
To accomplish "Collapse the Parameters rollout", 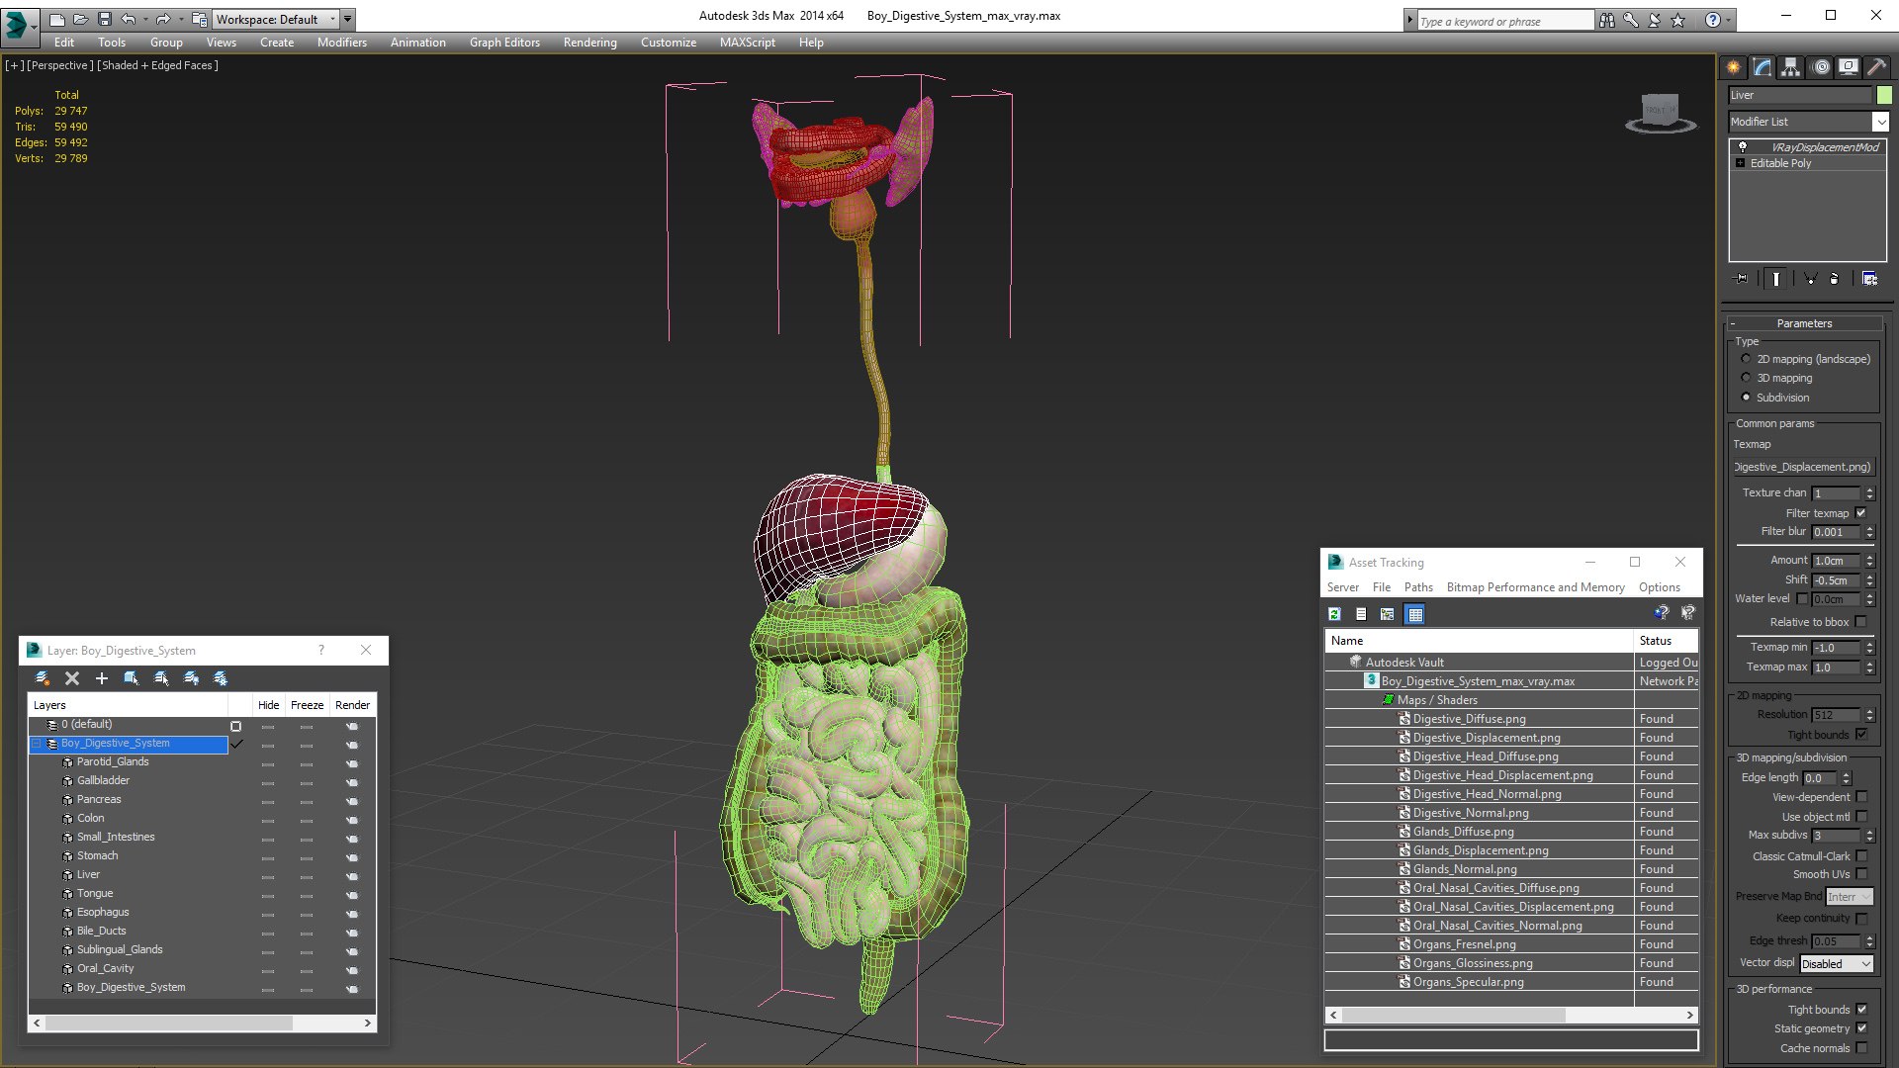I will coord(1804,323).
